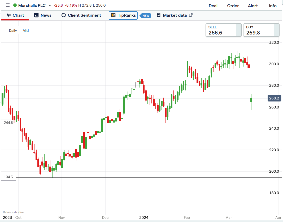Select the 194.3 horizontal line label
The height and width of the screenshot is (222, 283).
tap(8, 177)
